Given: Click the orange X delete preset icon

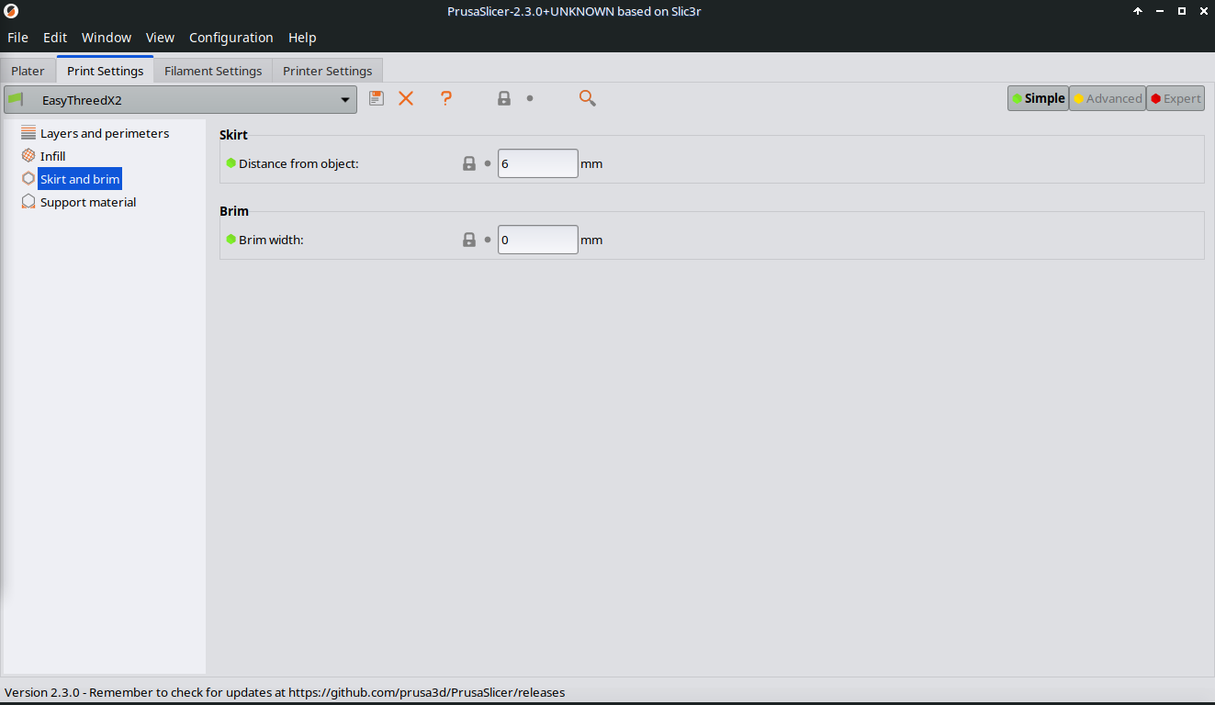Looking at the screenshot, I should coord(406,98).
